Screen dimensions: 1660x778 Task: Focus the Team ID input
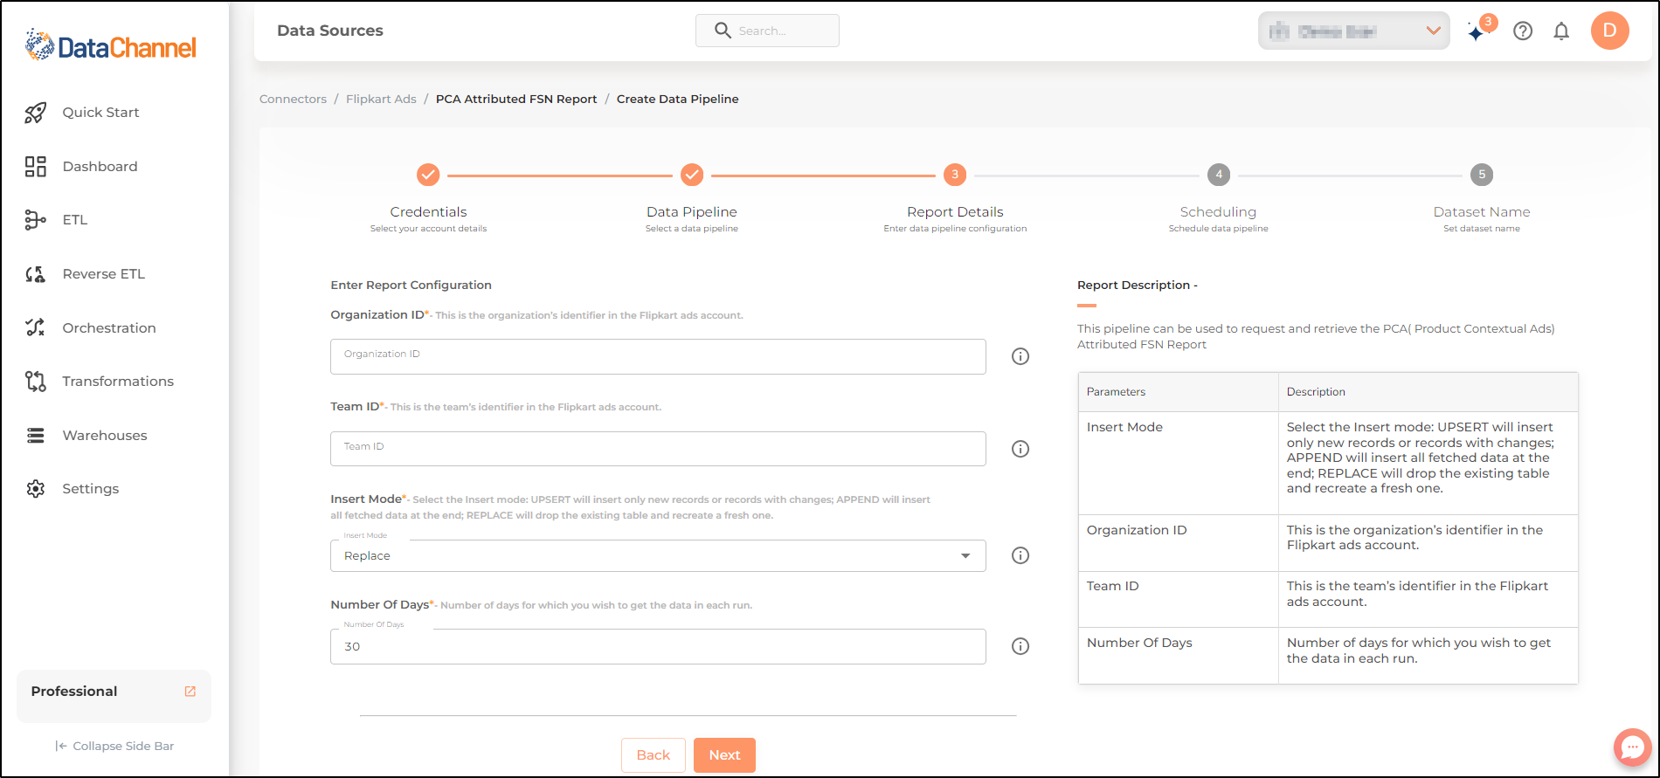(x=658, y=449)
